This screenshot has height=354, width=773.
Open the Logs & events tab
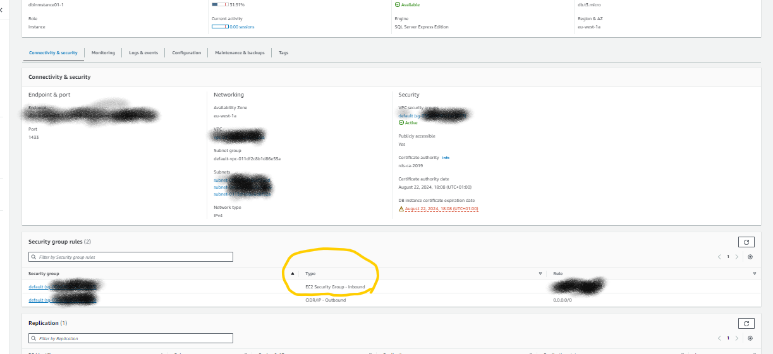point(143,53)
